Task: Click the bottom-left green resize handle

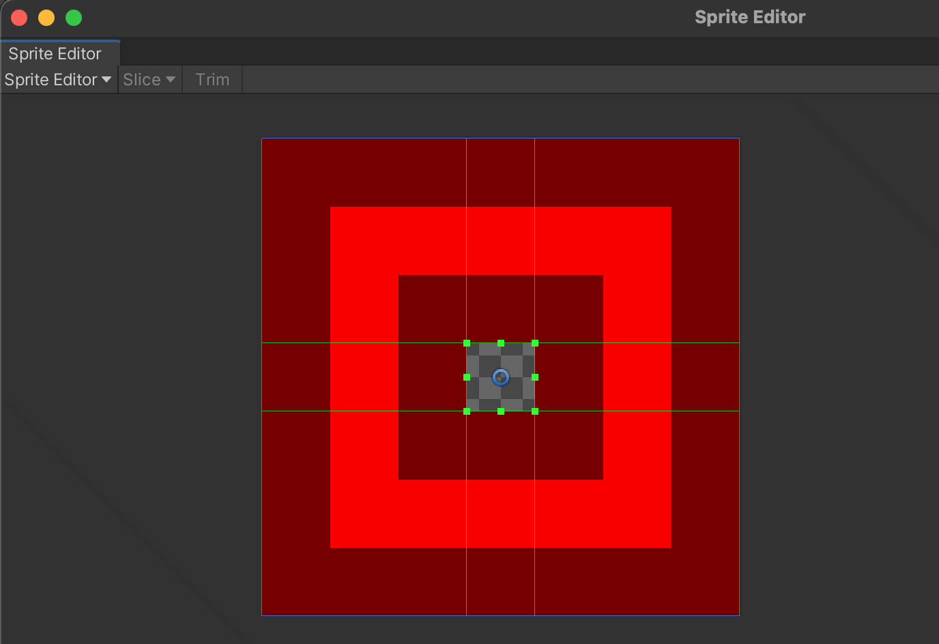Action: [467, 411]
